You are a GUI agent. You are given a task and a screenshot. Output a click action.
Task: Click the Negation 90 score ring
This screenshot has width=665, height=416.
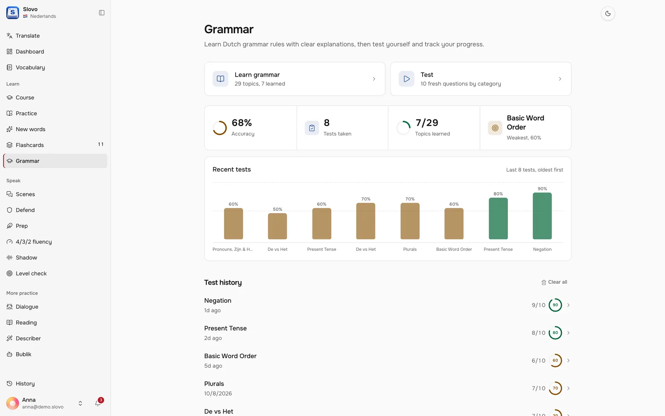(x=555, y=305)
